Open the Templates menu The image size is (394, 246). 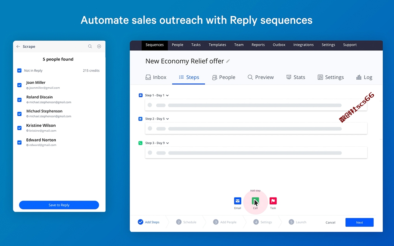pyautogui.click(x=217, y=45)
